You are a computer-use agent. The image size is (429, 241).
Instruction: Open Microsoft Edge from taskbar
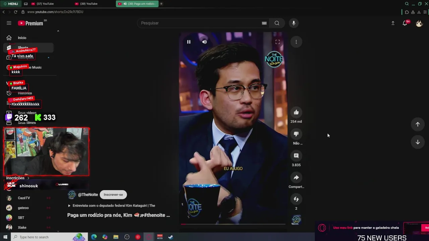(x=94, y=237)
